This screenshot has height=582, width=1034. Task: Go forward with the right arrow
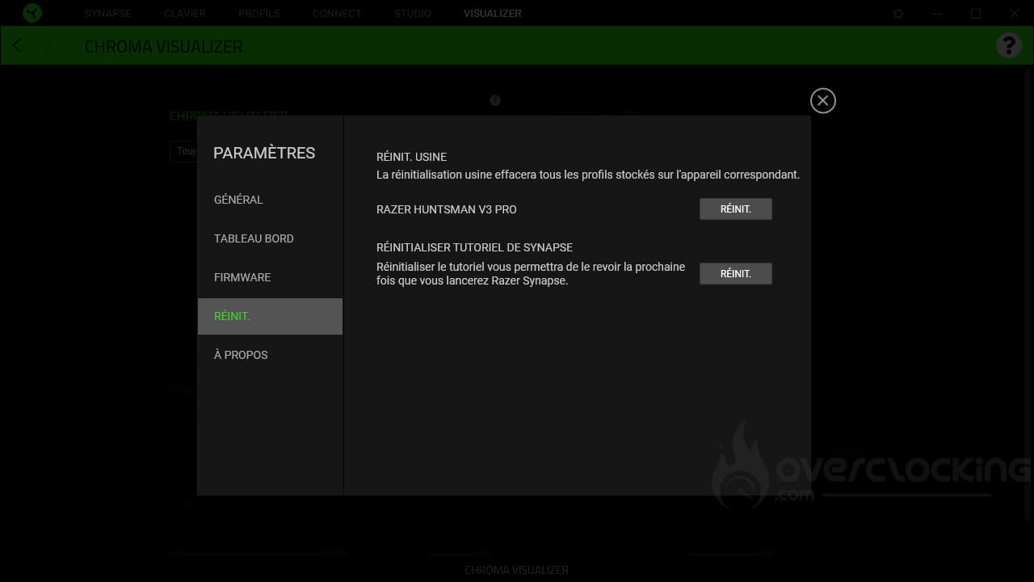pos(48,45)
